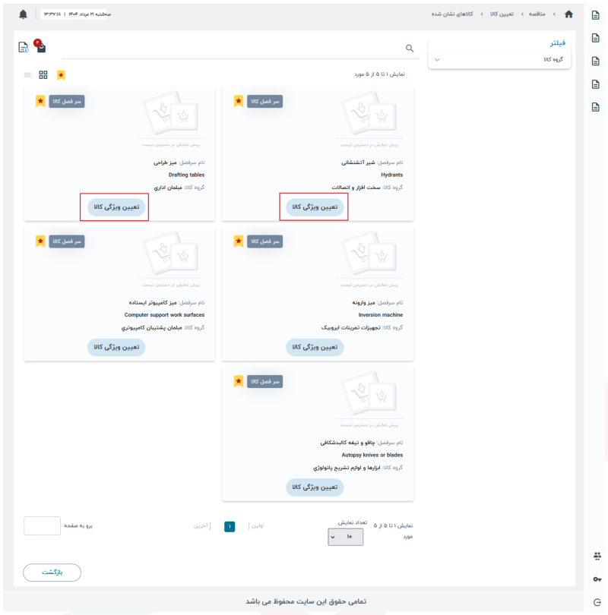Switch to list view layout
Viewport: 608px width, 615px height.
tap(27, 75)
